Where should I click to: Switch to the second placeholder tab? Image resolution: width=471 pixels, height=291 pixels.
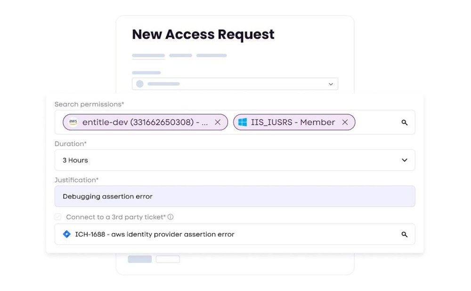point(180,55)
